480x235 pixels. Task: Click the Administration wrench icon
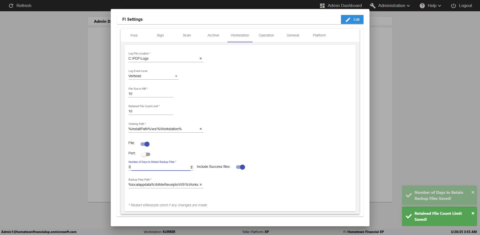click(373, 5)
